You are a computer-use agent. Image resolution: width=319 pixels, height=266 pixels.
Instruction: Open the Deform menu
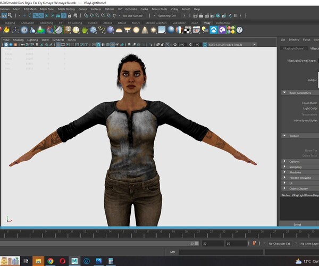pyautogui.click(x=110, y=9)
